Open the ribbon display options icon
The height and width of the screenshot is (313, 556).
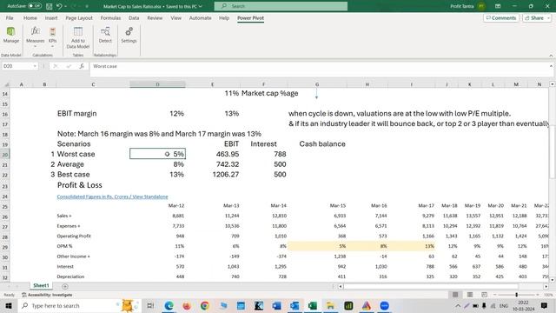click(498, 6)
